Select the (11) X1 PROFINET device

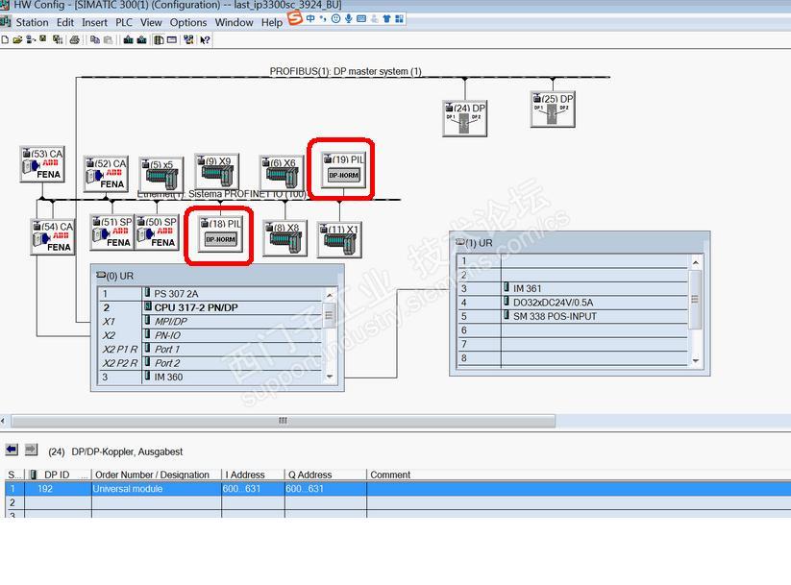tap(339, 240)
